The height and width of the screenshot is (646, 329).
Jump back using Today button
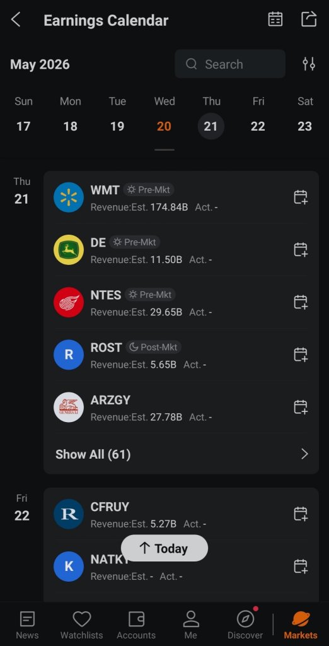coord(164,548)
